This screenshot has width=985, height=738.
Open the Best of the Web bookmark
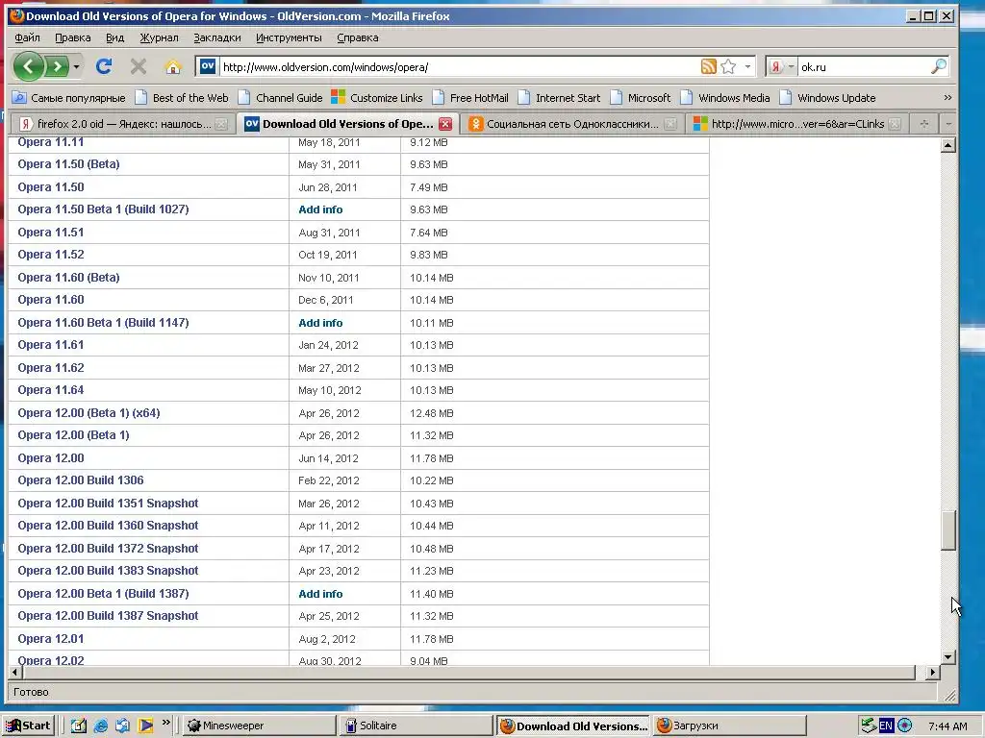coord(182,98)
